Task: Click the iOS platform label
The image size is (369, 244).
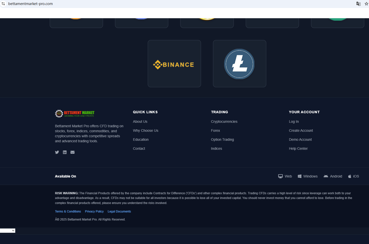Action: pos(356,176)
